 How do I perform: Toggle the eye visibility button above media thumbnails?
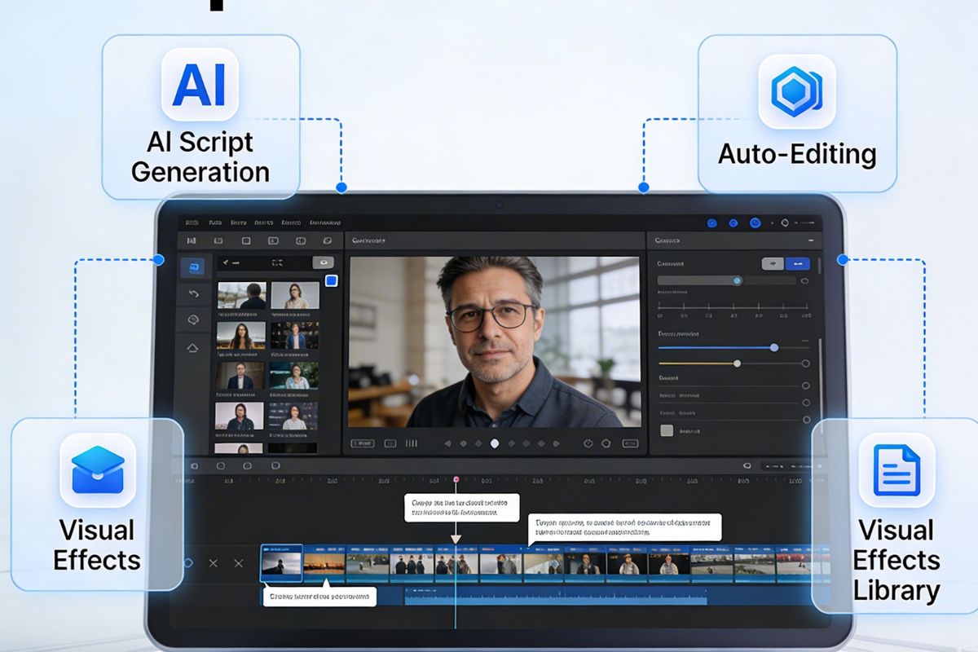pyautogui.click(x=324, y=262)
